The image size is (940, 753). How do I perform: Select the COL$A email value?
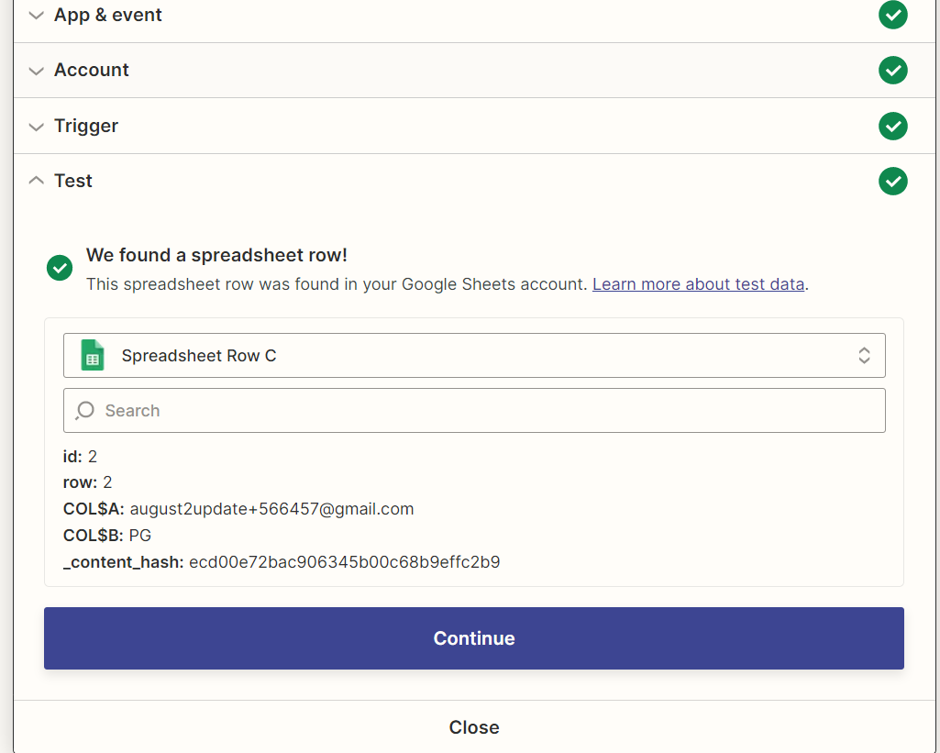[271, 509]
